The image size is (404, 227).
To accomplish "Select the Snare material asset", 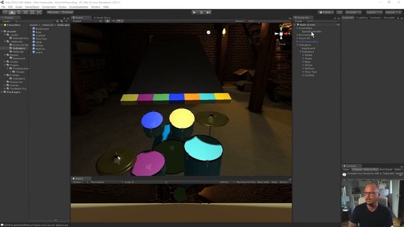I will [38, 52].
